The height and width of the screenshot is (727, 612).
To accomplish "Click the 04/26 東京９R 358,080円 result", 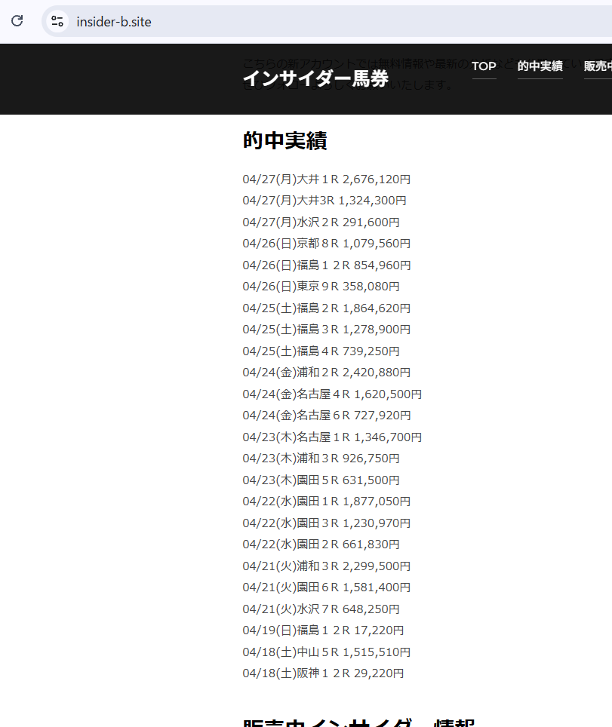I will point(321,287).
